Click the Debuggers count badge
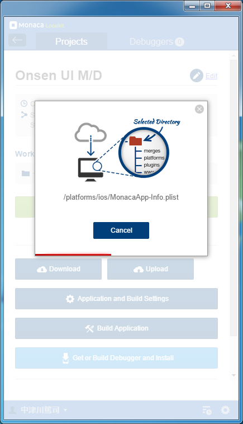 point(179,41)
